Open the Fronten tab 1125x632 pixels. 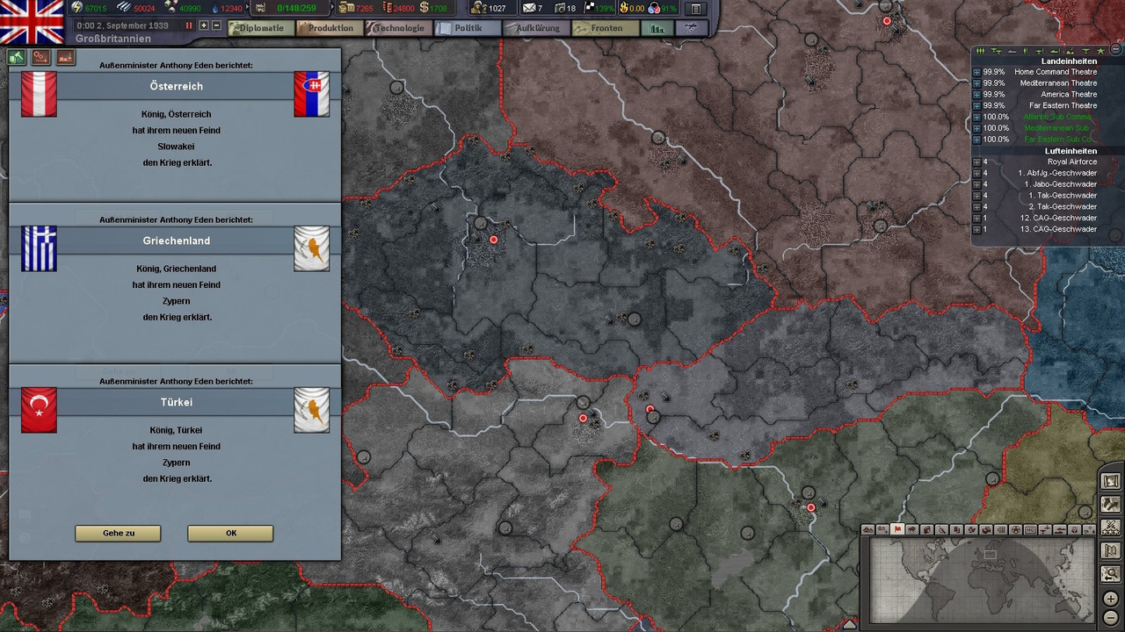point(606,28)
